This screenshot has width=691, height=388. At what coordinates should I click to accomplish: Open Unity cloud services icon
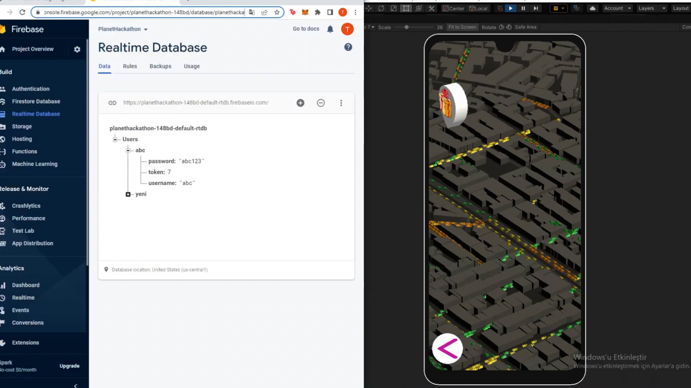click(x=593, y=8)
